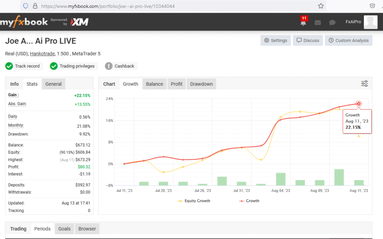Click the Monthly label
This screenshot has height=239, width=383.
click(x=16, y=125)
